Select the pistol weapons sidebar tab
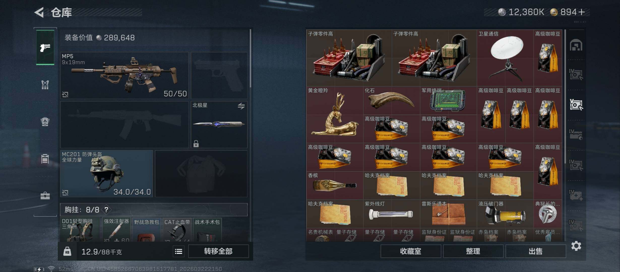 click(45, 47)
